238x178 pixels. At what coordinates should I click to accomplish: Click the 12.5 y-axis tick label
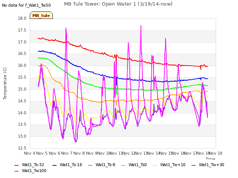[22, 148]
